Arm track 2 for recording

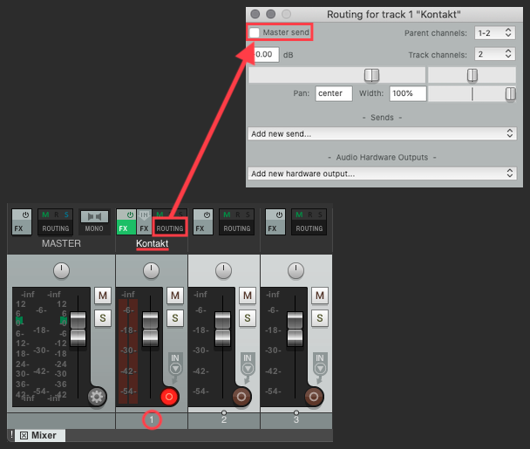(x=241, y=397)
